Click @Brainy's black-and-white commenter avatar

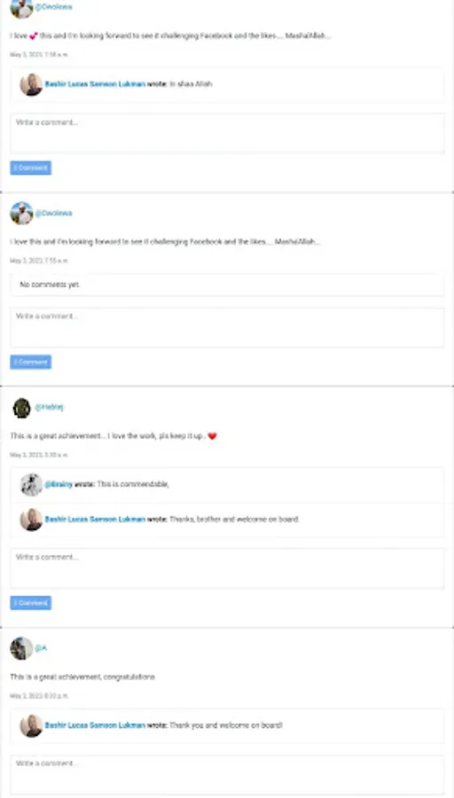pyautogui.click(x=31, y=484)
